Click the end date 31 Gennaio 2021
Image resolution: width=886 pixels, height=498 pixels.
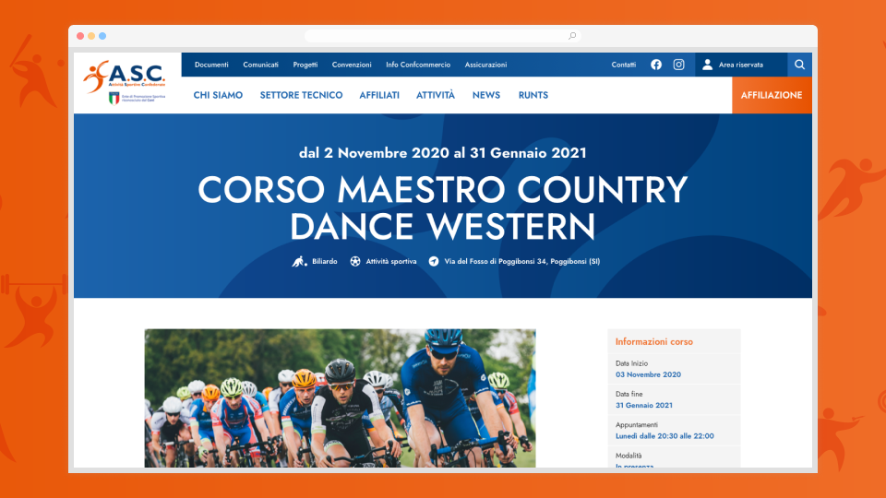click(x=644, y=405)
